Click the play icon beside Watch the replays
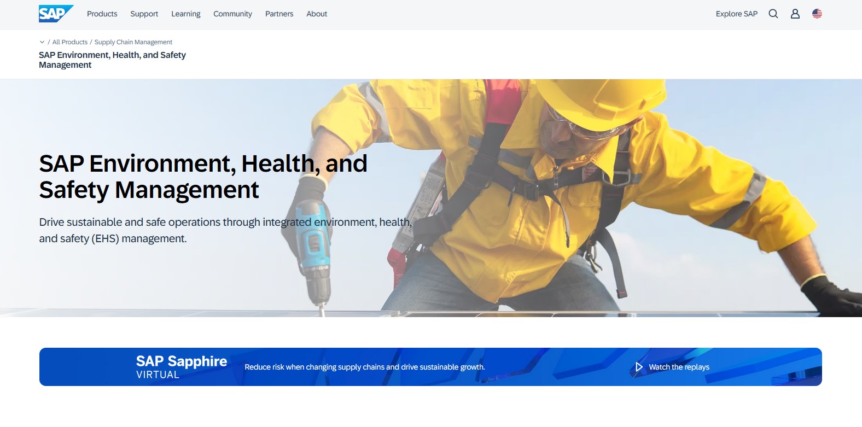 pyautogui.click(x=639, y=367)
